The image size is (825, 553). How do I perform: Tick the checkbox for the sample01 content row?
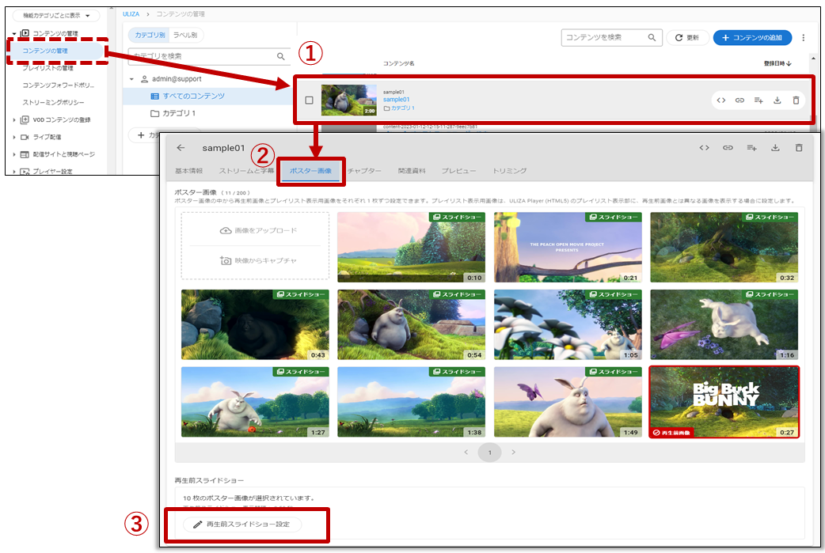point(310,100)
